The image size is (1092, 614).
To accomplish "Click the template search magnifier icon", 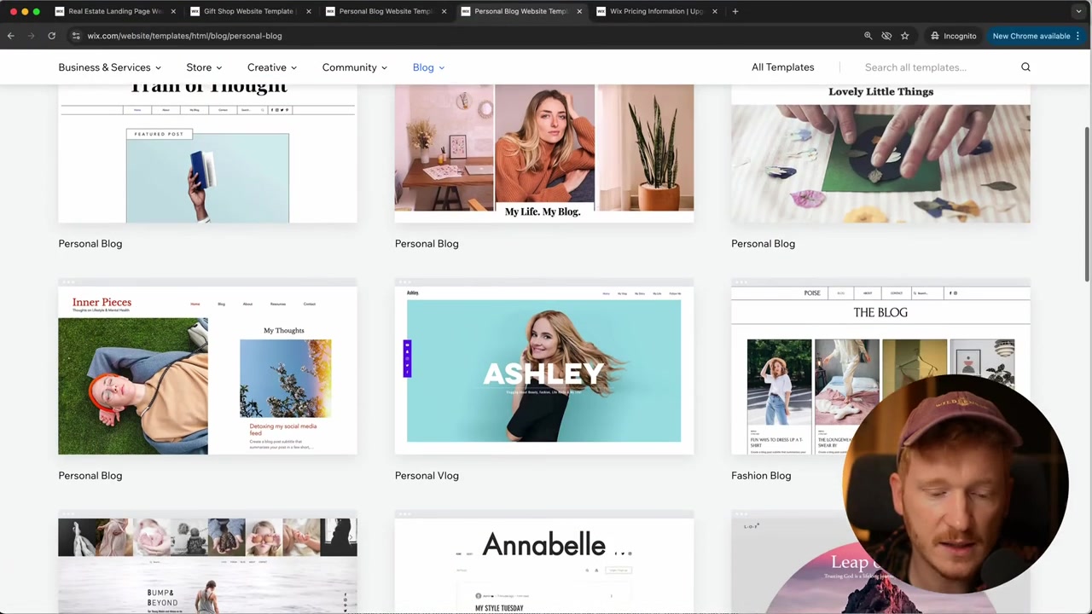I will (1025, 67).
